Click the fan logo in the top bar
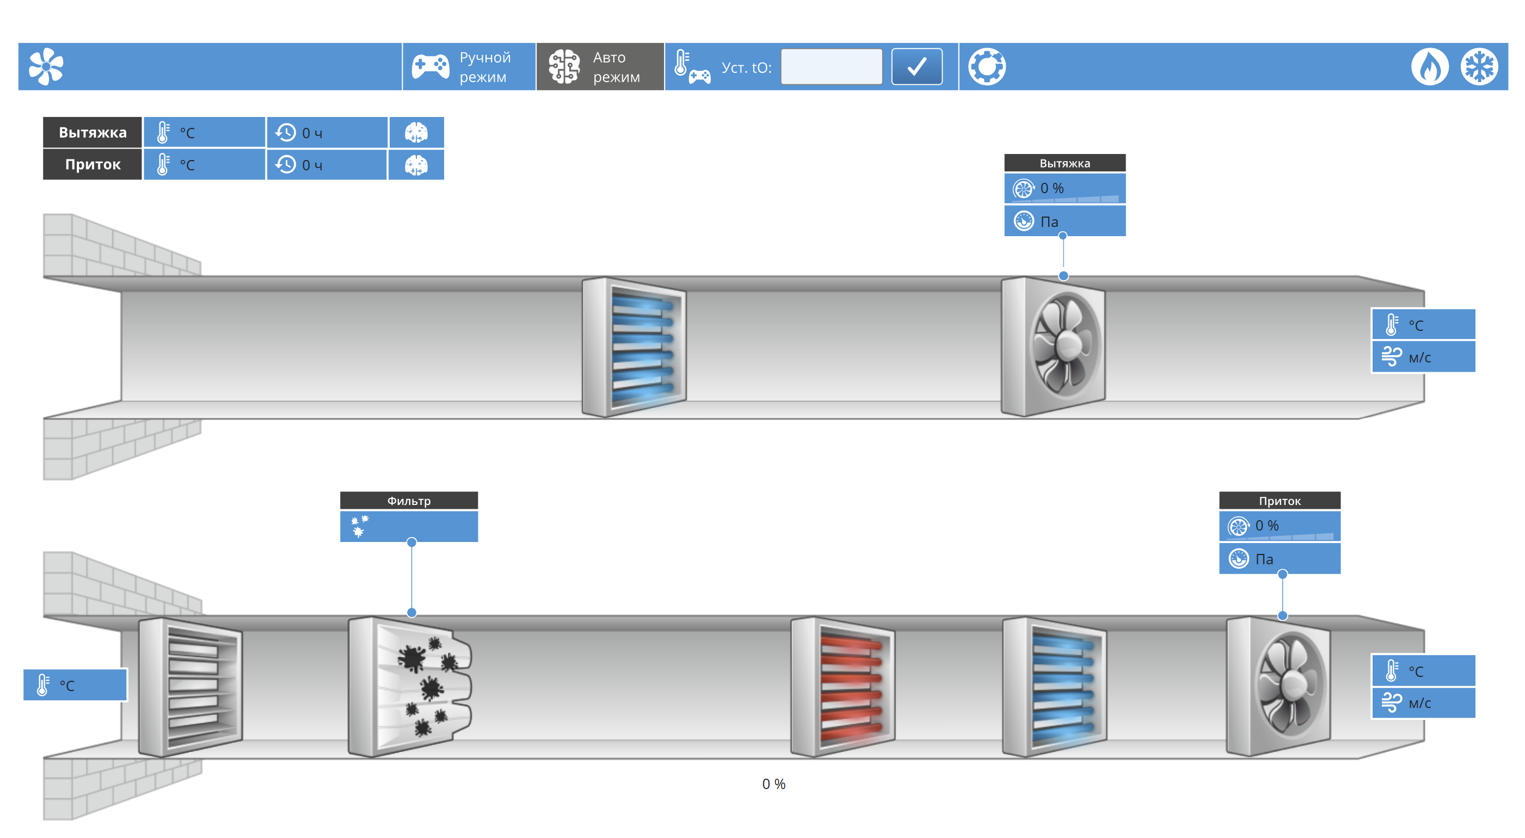 (x=46, y=67)
